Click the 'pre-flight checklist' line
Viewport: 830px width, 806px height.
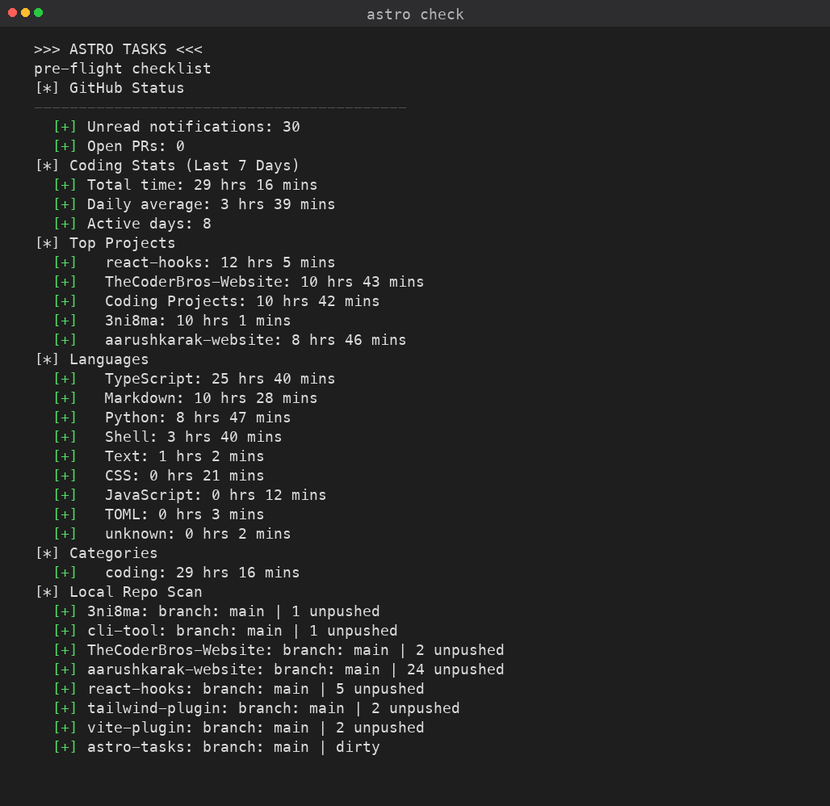pos(122,69)
